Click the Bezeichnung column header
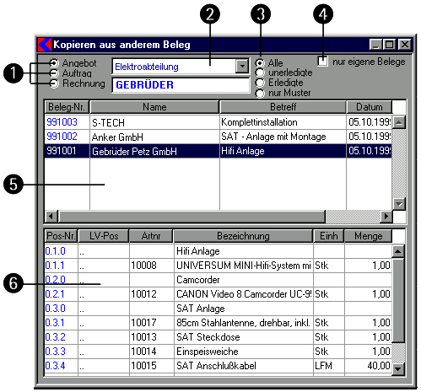421x392 pixels. [243, 236]
